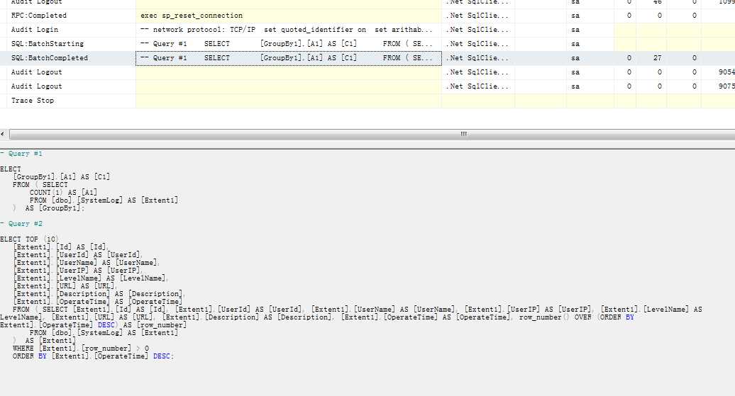
Task: Click the '[Extent1].[UserName] AS [UserName],' line
Action: 87,263
